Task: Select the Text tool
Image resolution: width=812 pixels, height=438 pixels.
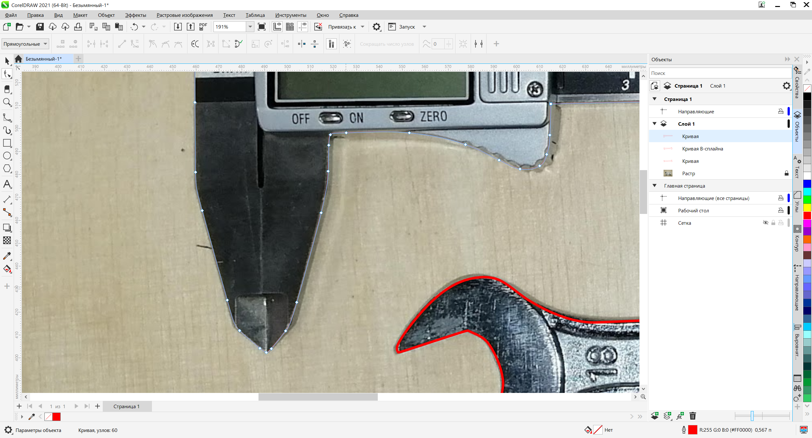Action: [7, 184]
